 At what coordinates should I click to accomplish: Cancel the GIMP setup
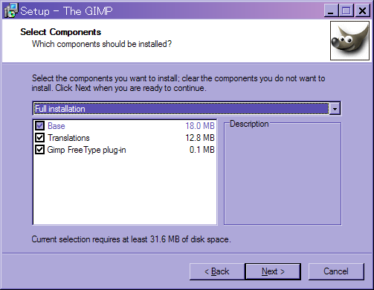(336, 271)
